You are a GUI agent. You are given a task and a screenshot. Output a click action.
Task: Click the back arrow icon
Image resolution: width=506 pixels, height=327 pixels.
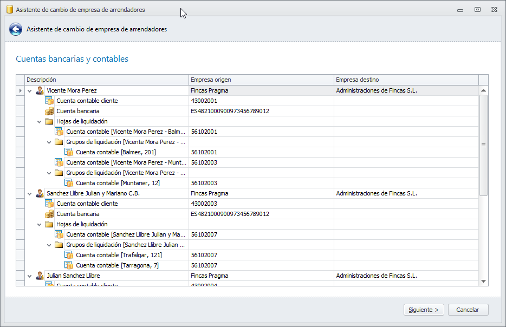pyautogui.click(x=16, y=29)
